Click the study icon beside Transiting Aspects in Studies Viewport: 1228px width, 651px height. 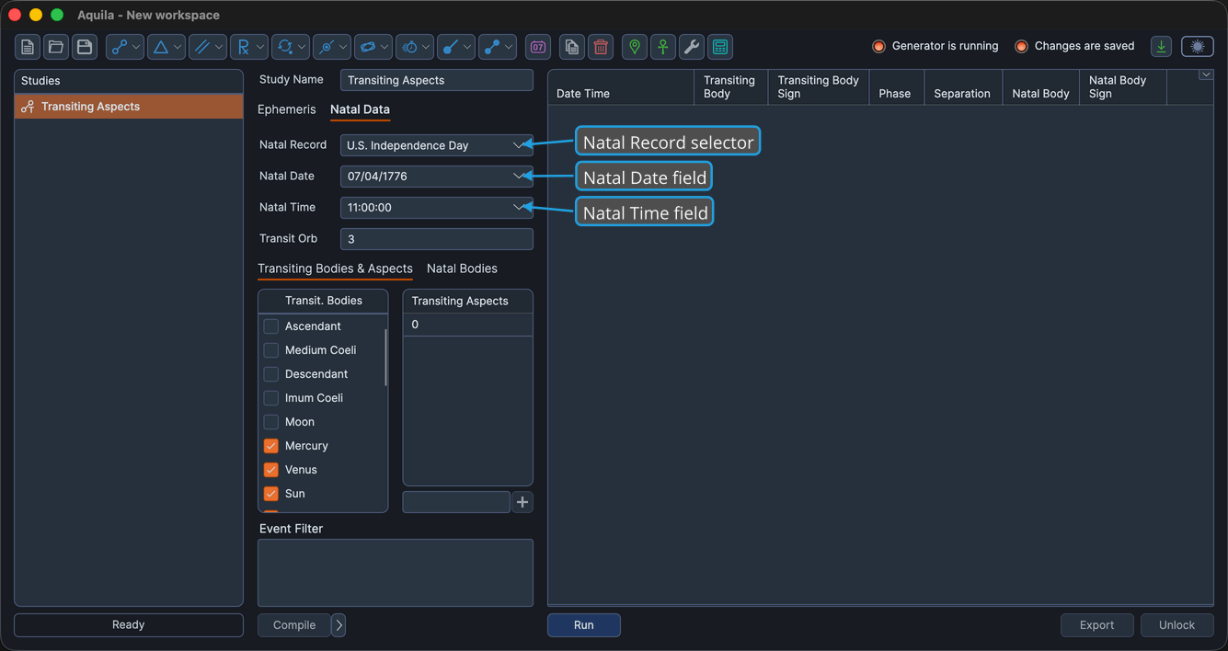tap(28, 107)
